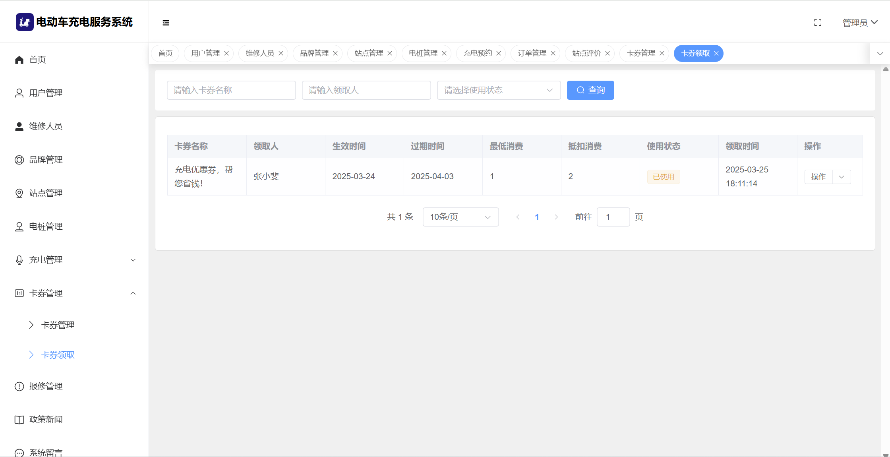890x457 pixels.
Task: Open the tabs overflow chevron at right
Action: click(880, 53)
